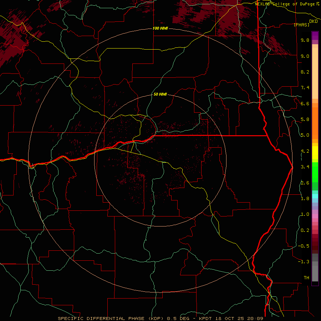Click the 0.2 legend value
321x321 pixels.
[x=305, y=230]
